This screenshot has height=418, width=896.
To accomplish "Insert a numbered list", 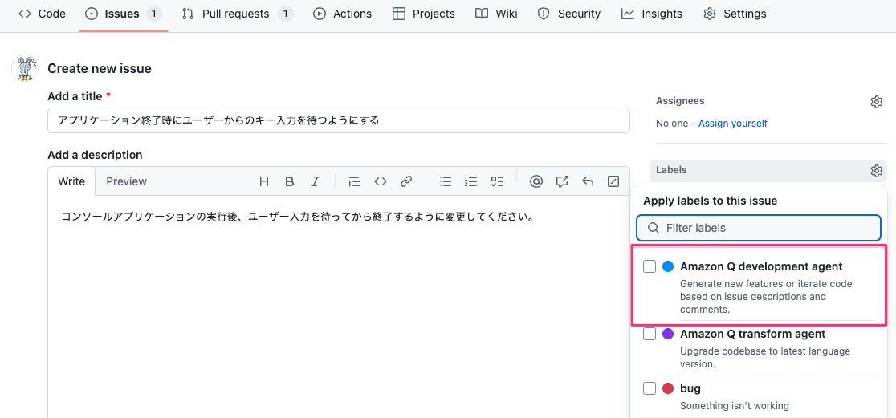I will coord(470,181).
